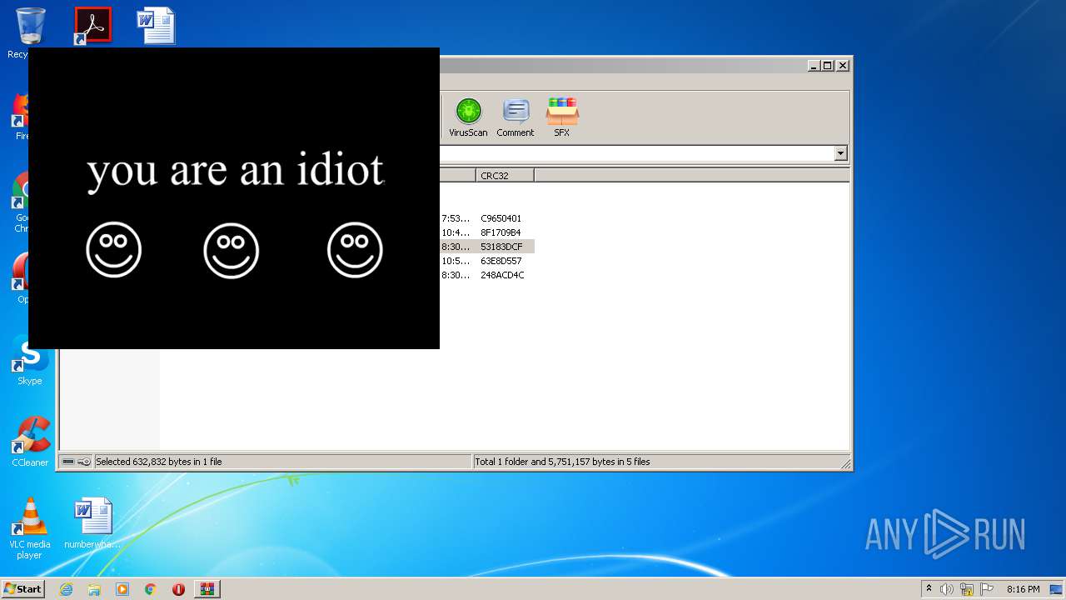Select Skype desktop shortcut
The height and width of the screenshot is (600, 1066).
(x=30, y=361)
